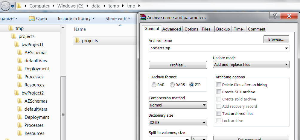Expand breadcrumb arrow after Windows (C:)
The height and width of the screenshot is (140, 300).
pos(87,6)
